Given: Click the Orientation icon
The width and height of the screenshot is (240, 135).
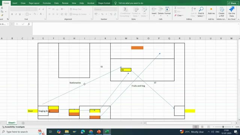Looking at the screenshot, I should point(62,9).
